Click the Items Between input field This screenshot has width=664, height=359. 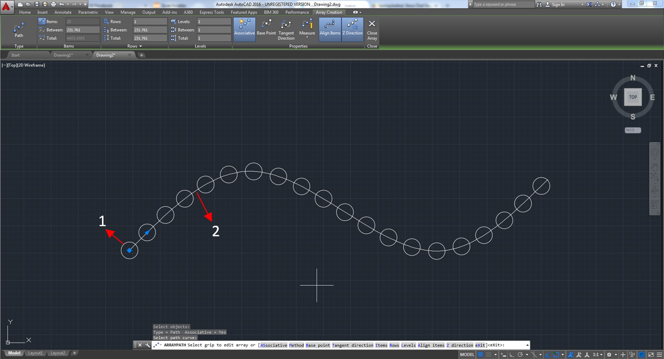click(x=82, y=30)
